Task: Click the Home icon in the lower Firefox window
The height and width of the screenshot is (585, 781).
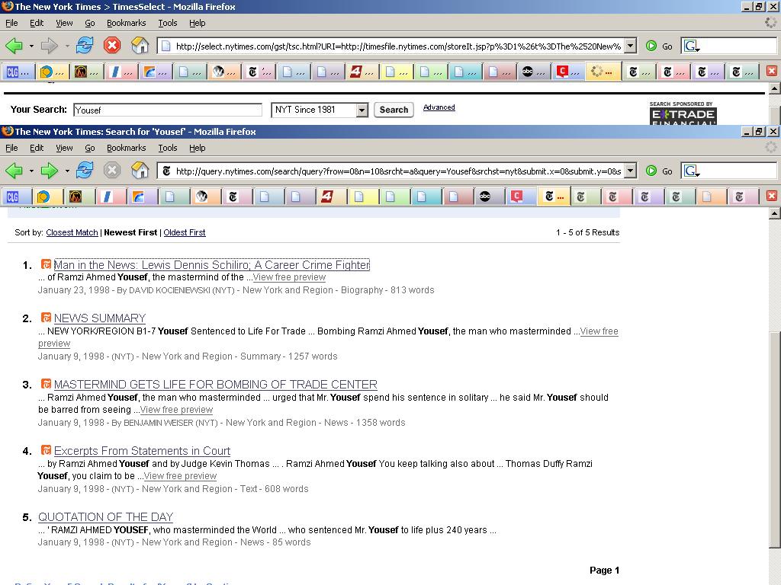Action: pyautogui.click(x=140, y=171)
